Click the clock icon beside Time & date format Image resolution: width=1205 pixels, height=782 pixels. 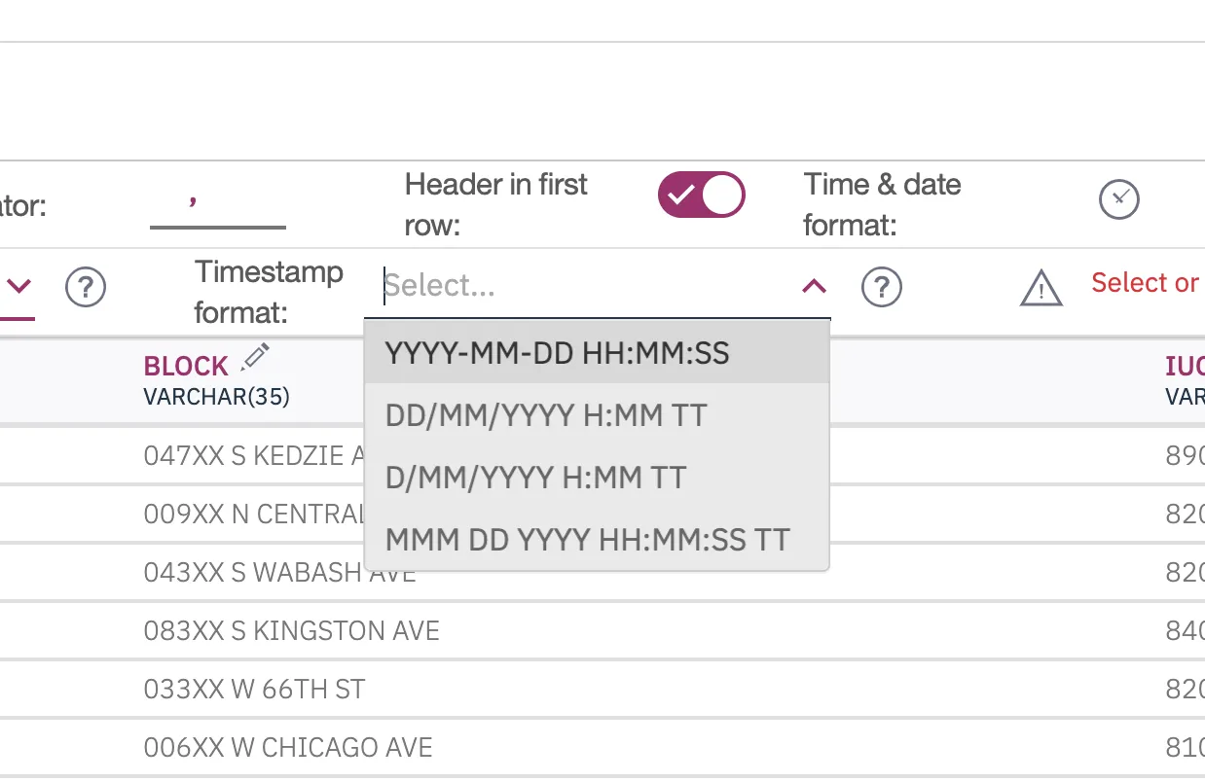click(1118, 199)
